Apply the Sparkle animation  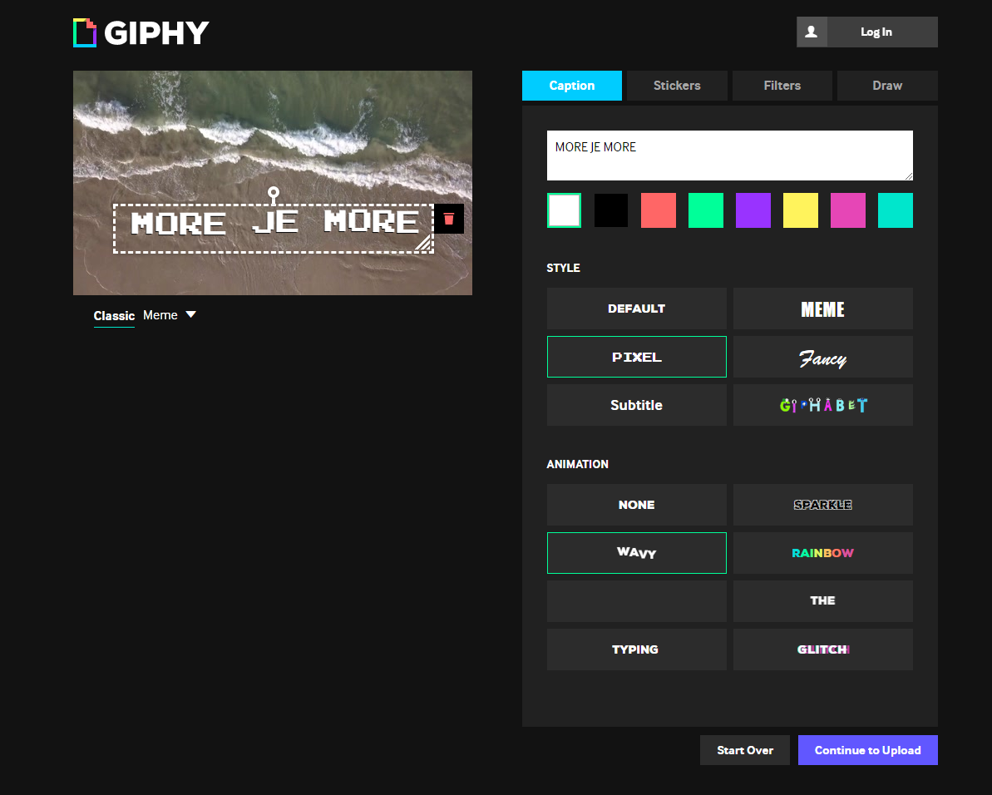tap(822, 505)
